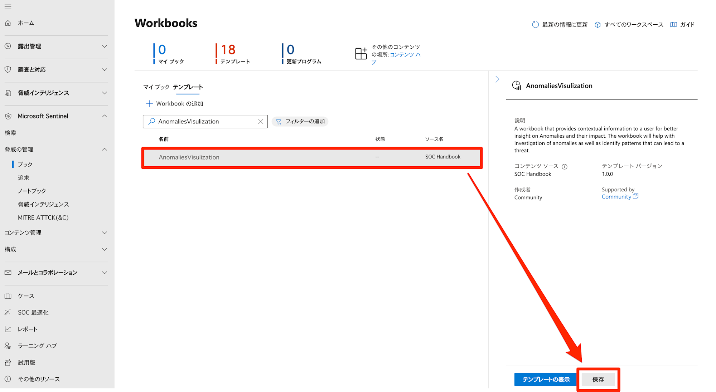
Task: Open ブック in the sidebar
Action: click(25, 164)
